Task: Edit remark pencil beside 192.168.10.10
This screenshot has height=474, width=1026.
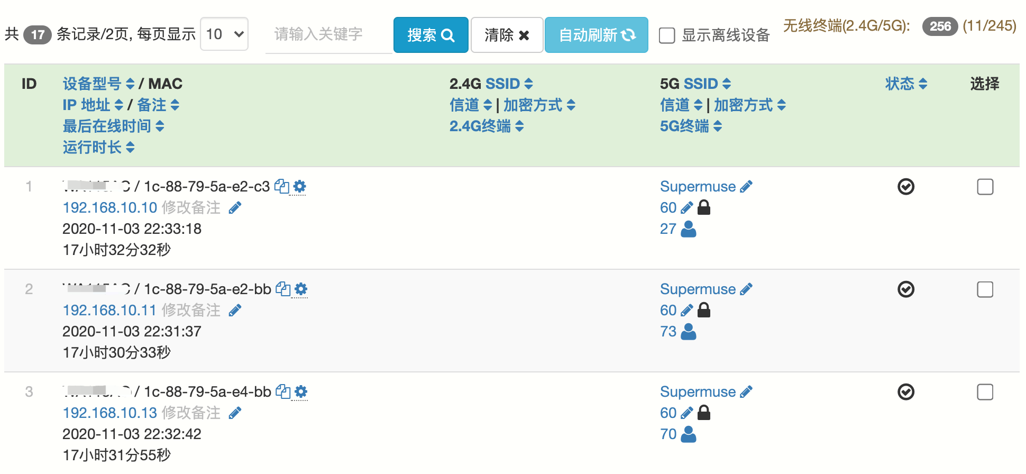Action: click(235, 208)
